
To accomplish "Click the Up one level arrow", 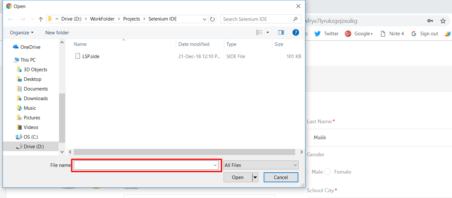I will pos(40,19).
